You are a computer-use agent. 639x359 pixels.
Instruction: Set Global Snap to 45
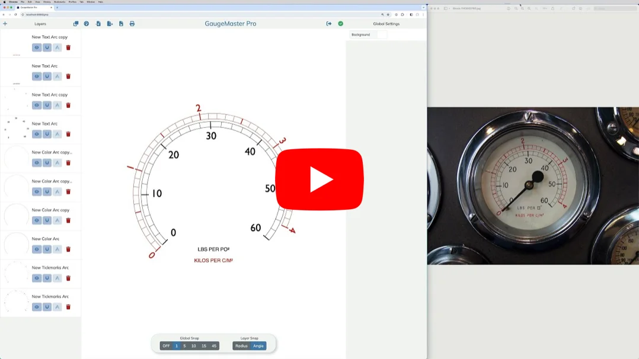[214, 346]
